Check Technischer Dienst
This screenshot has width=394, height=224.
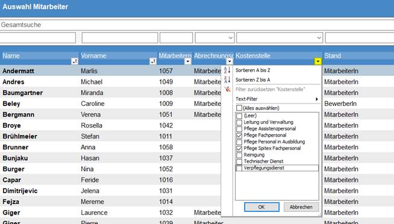click(x=239, y=161)
